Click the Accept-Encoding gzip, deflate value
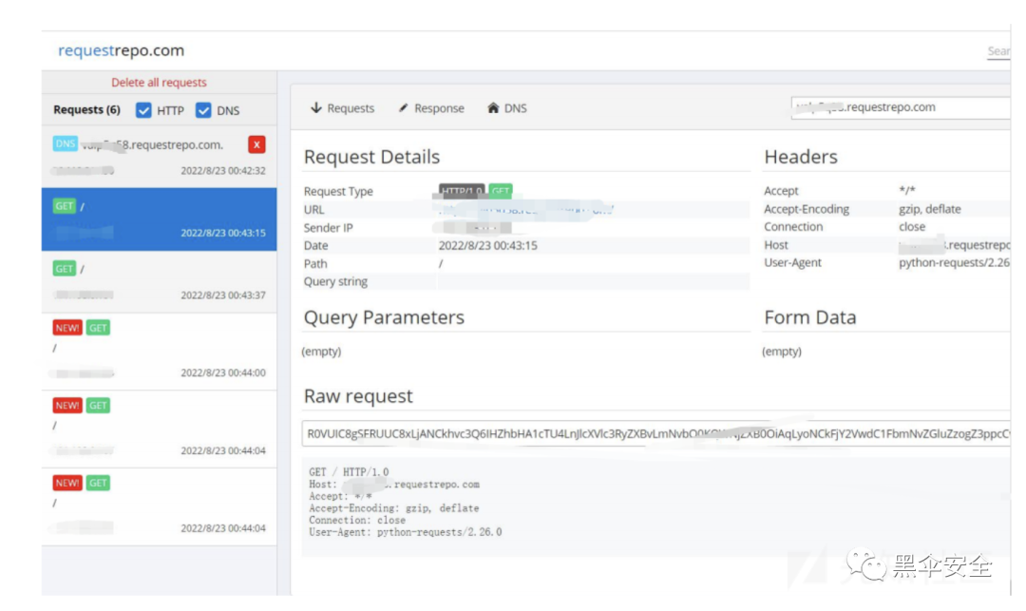1026x611 pixels. point(930,209)
